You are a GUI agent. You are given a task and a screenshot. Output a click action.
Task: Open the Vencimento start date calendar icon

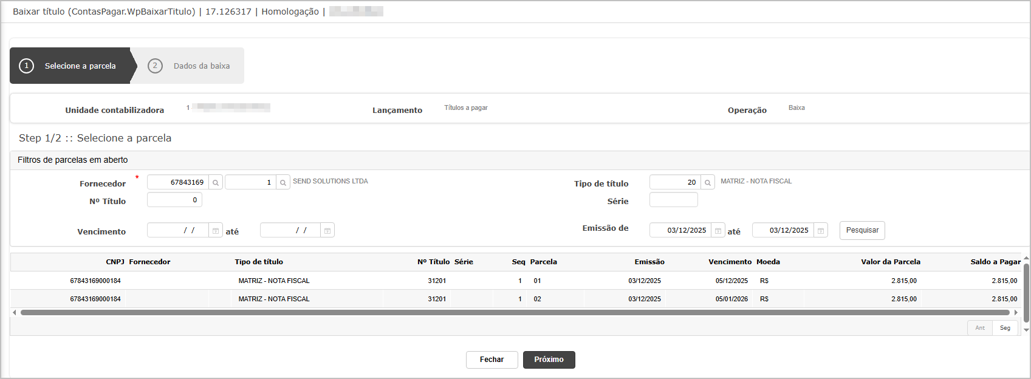click(x=216, y=231)
